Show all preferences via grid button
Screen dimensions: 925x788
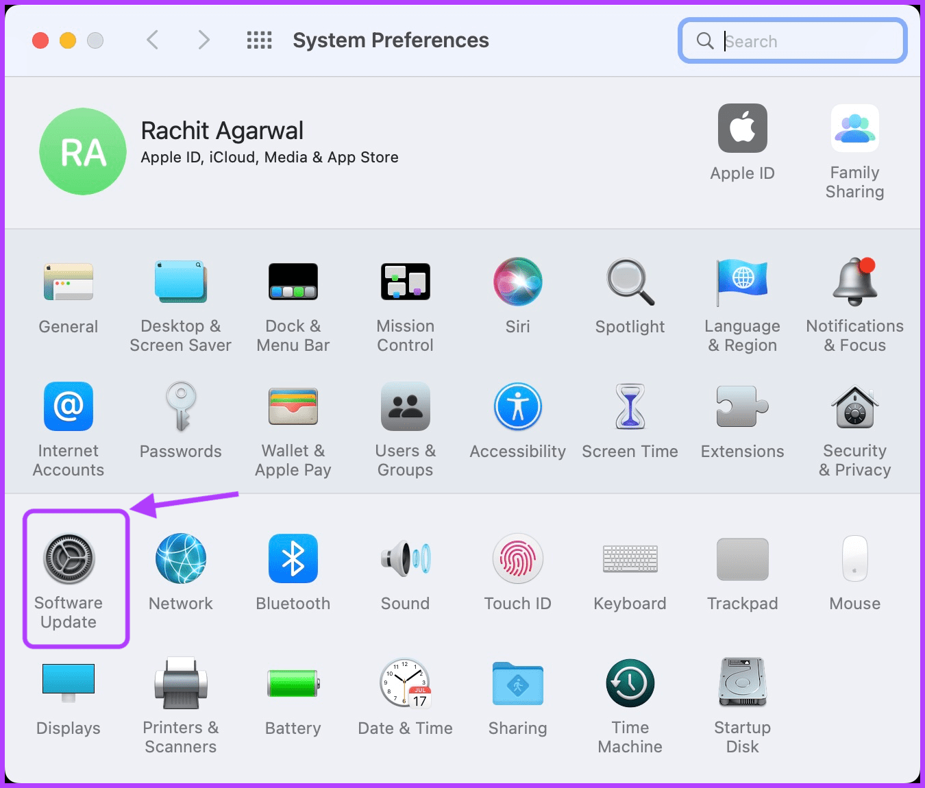pos(260,40)
